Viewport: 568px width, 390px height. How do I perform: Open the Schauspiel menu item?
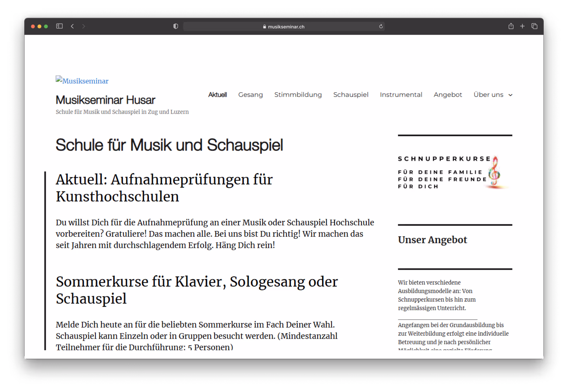tap(351, 95)
